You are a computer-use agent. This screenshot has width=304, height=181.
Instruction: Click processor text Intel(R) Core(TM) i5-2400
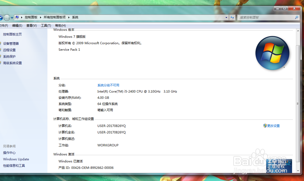point(137,92)
